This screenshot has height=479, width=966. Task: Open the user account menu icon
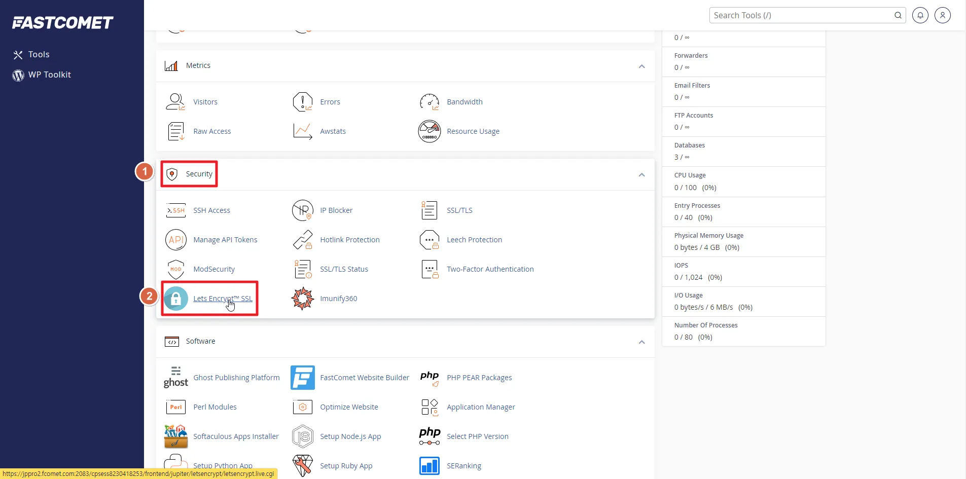click(x=943, y=15)
